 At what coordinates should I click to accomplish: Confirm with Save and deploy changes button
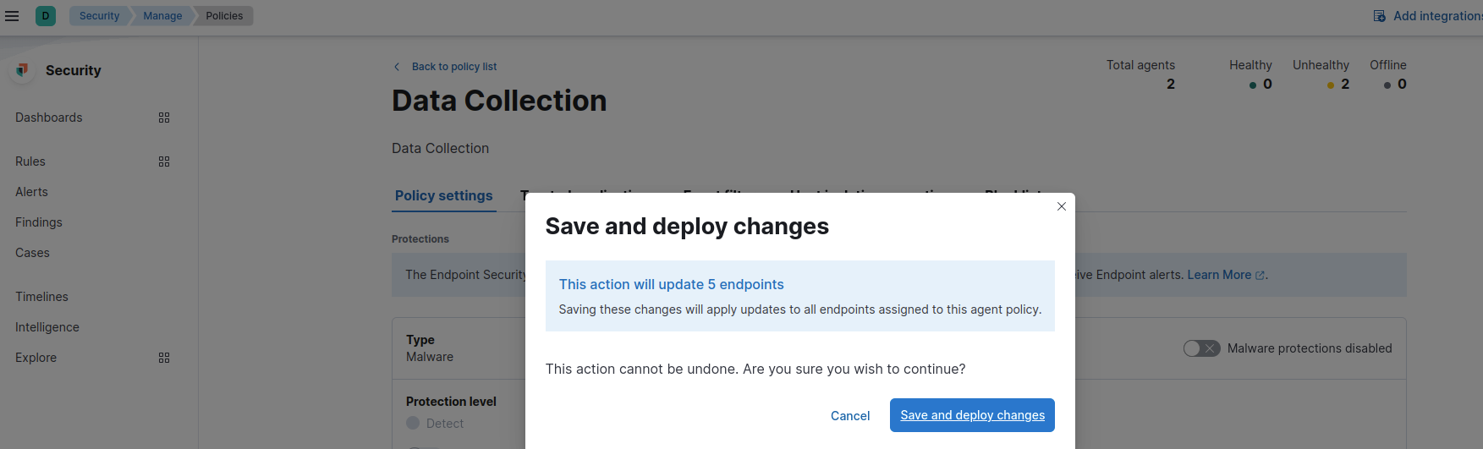[972, 415]
